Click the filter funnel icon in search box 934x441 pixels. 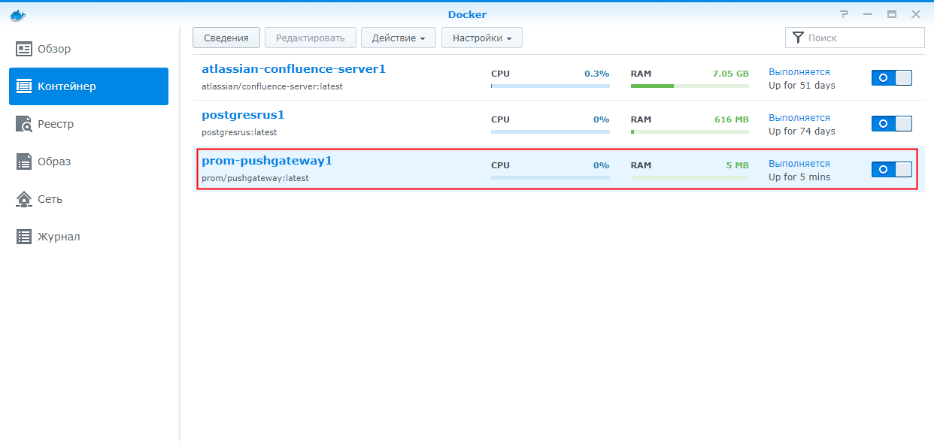tap(798, 38)
